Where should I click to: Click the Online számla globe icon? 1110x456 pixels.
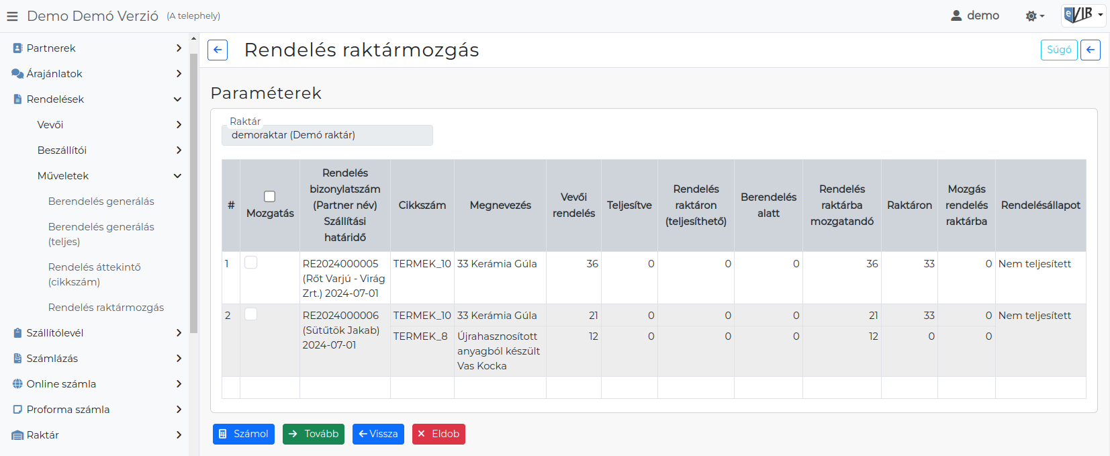17,384
